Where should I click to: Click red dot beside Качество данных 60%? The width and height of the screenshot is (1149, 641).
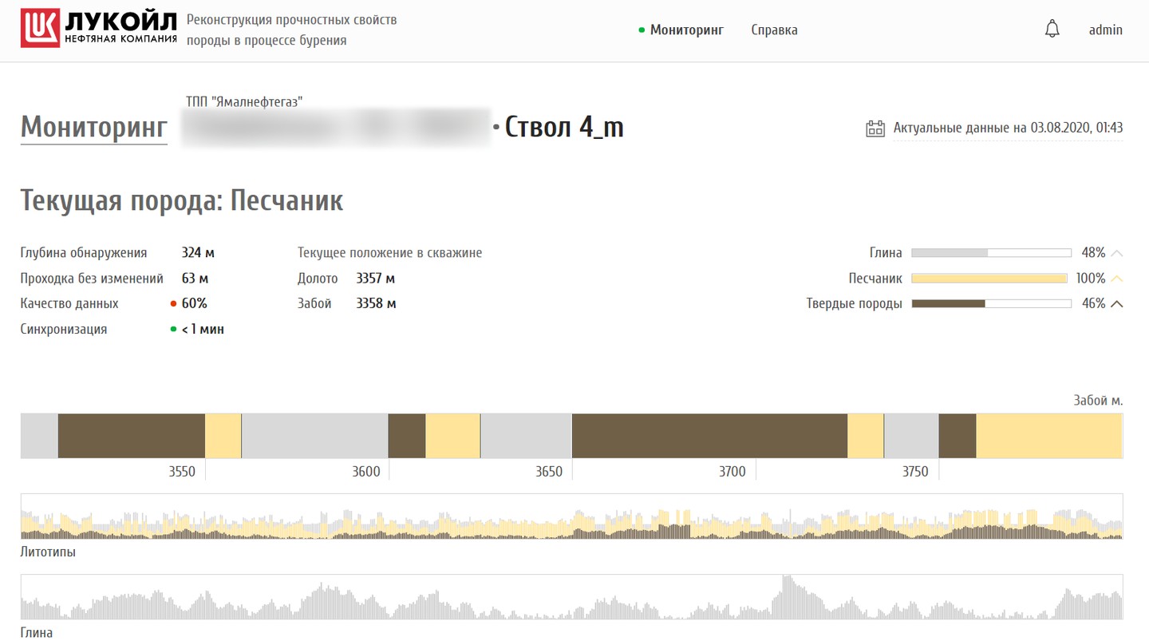(173, 303)
